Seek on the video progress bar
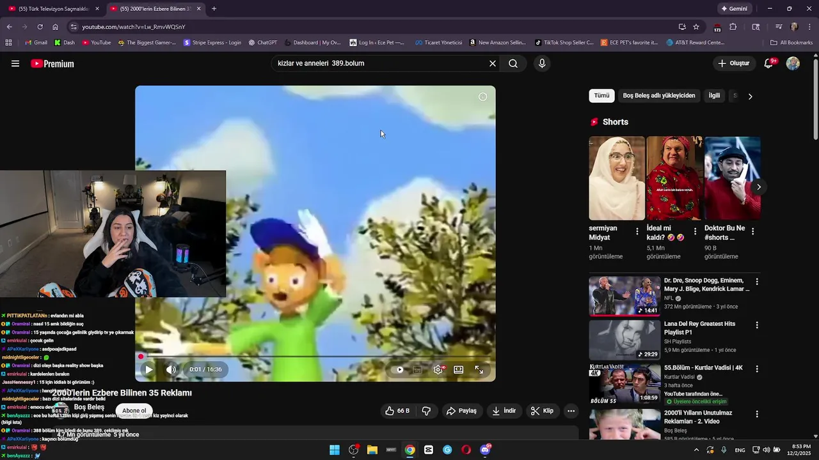Image resolution: width=819 pixels, height=460 pixels. coord(315,356)
